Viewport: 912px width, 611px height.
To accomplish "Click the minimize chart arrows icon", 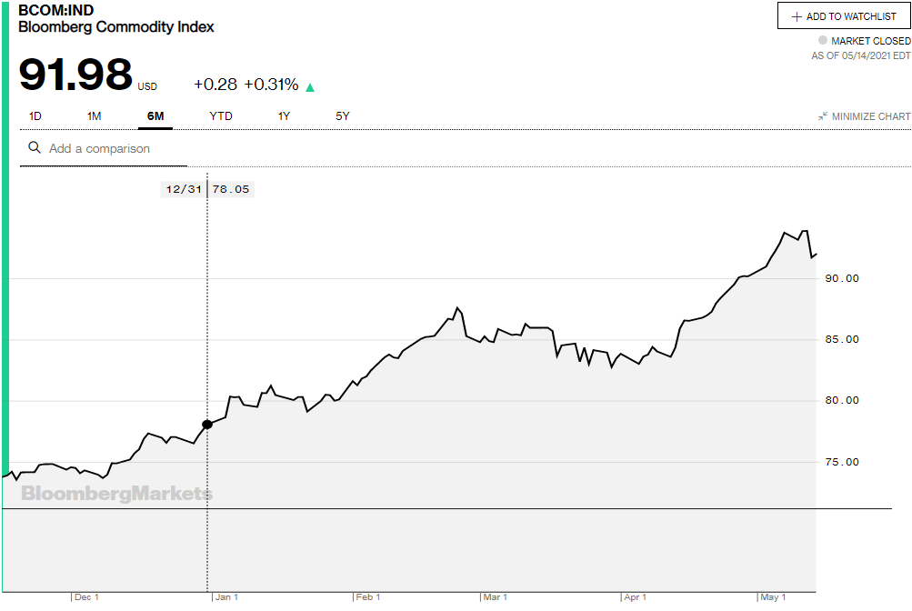I will coord(822,116).
